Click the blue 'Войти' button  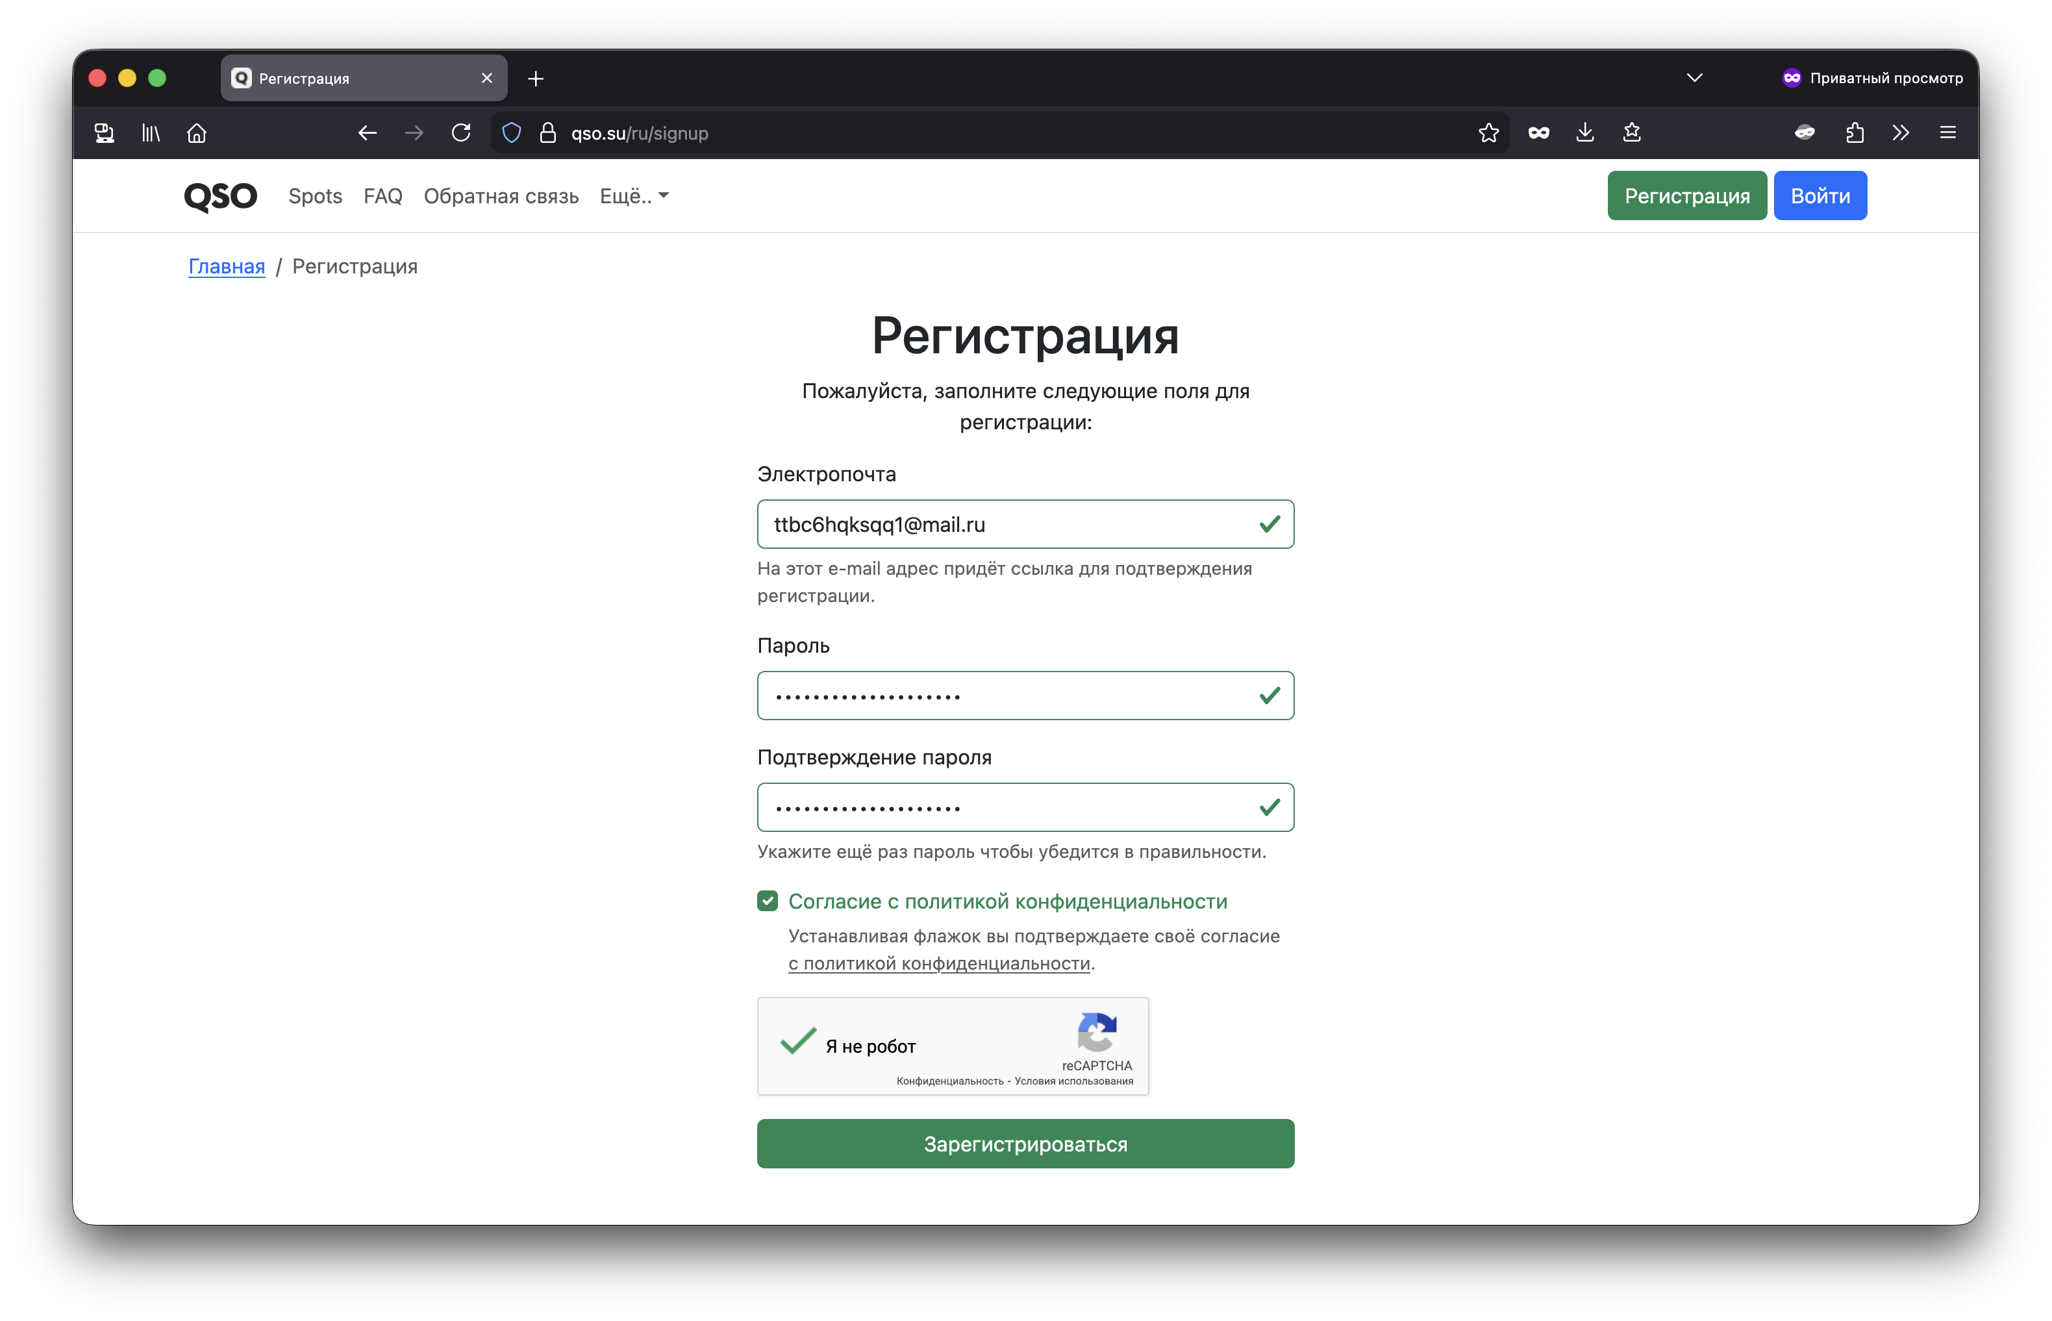1820,196
